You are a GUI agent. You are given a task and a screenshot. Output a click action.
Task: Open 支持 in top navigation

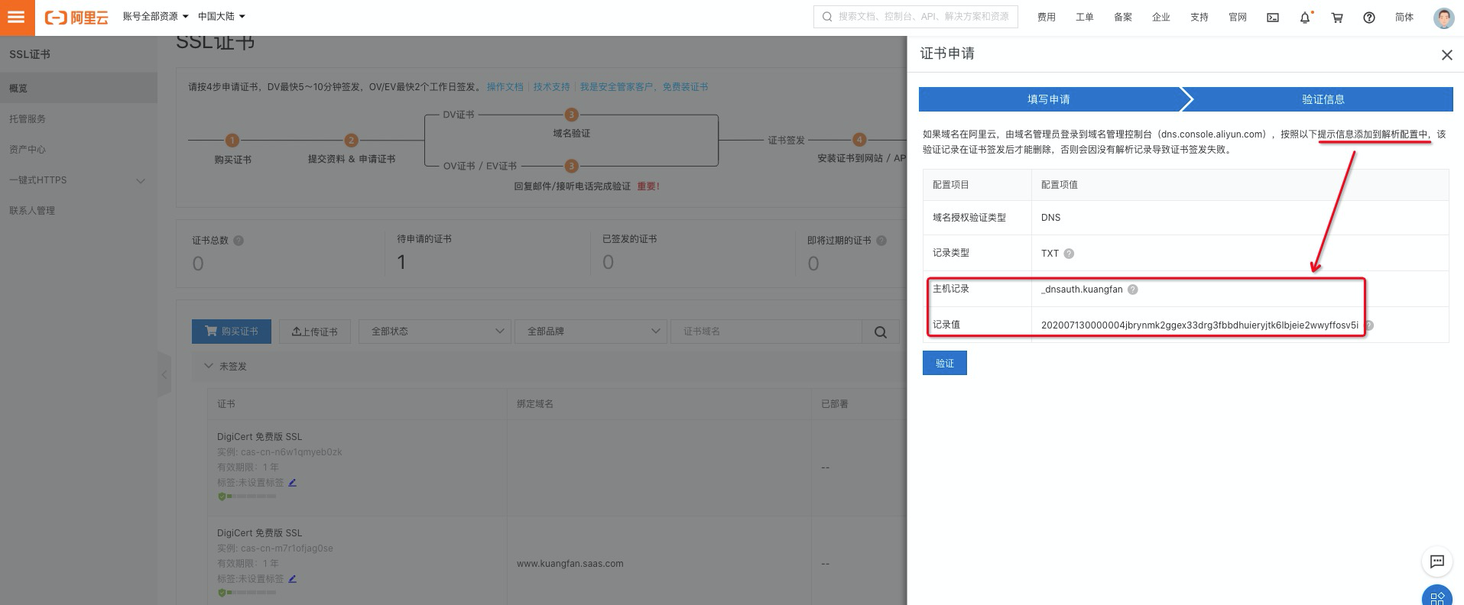pos(1199,18)
